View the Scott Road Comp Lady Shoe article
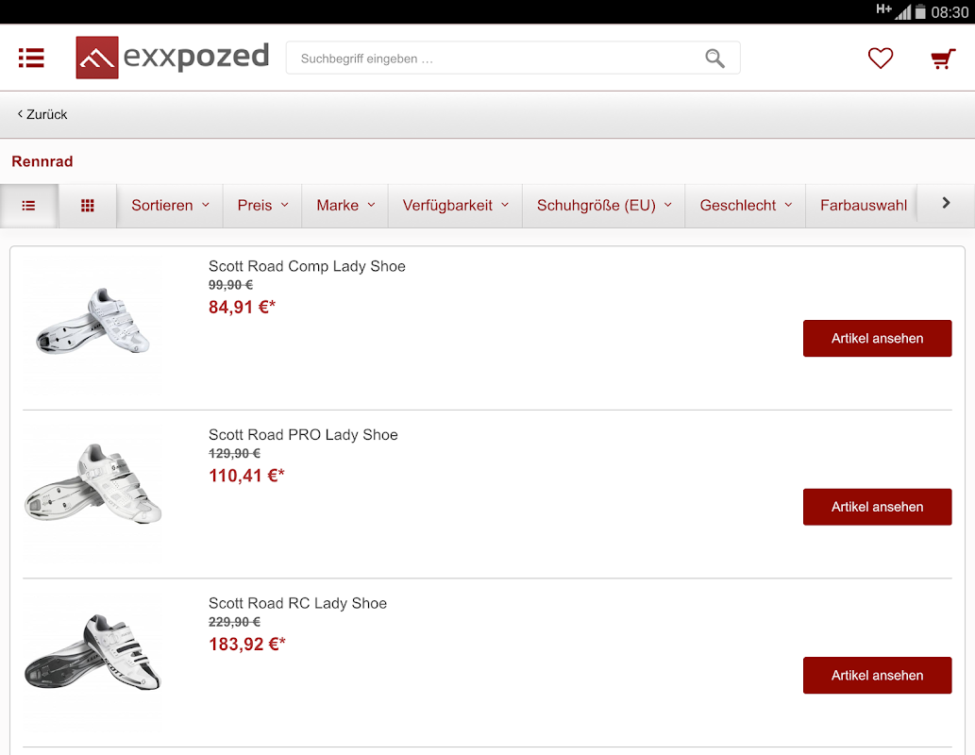Image resolution: width=975 pixels, height=755 pixels. [877, 339]
